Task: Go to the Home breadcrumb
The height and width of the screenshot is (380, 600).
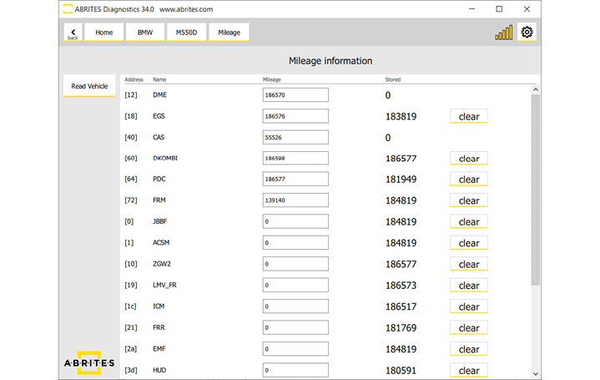Action: click(103, 33)
